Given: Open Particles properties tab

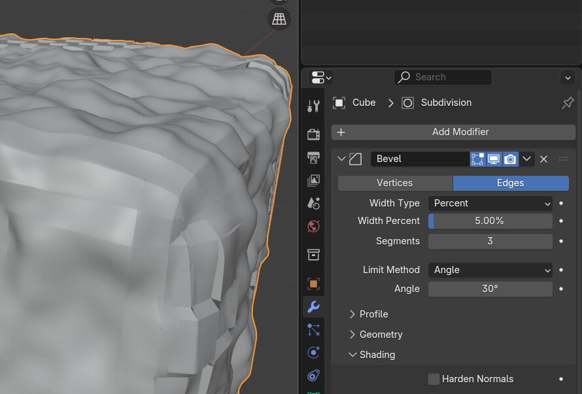Looking at the screenshot, I should (x=314, y=330).
